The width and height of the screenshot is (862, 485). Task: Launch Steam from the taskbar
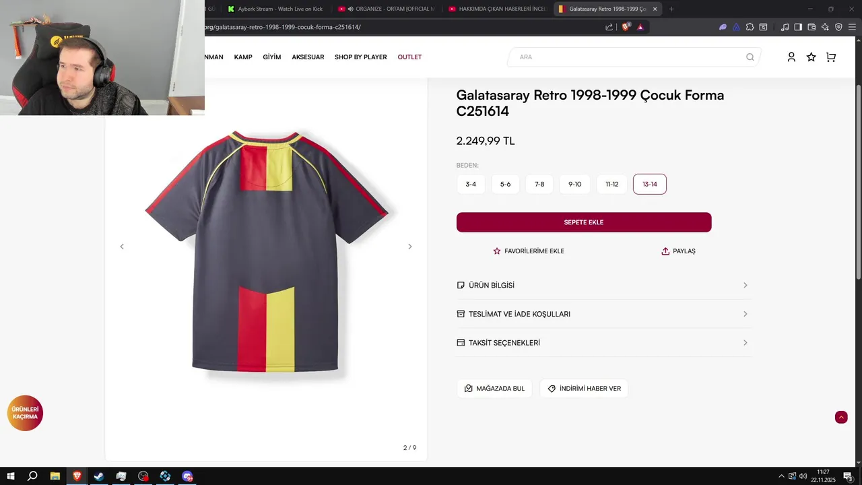coord(99,476)
